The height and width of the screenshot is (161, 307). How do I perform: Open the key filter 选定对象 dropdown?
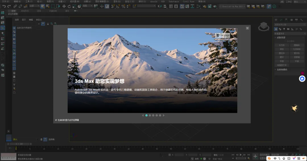click(279, 155)
